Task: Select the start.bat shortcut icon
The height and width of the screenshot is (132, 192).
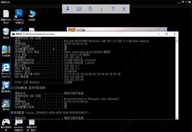Action: pyautogui.click(x=19, y=125)
